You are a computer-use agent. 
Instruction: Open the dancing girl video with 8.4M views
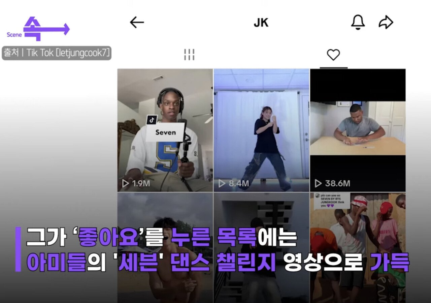click(x=261, y=130)
